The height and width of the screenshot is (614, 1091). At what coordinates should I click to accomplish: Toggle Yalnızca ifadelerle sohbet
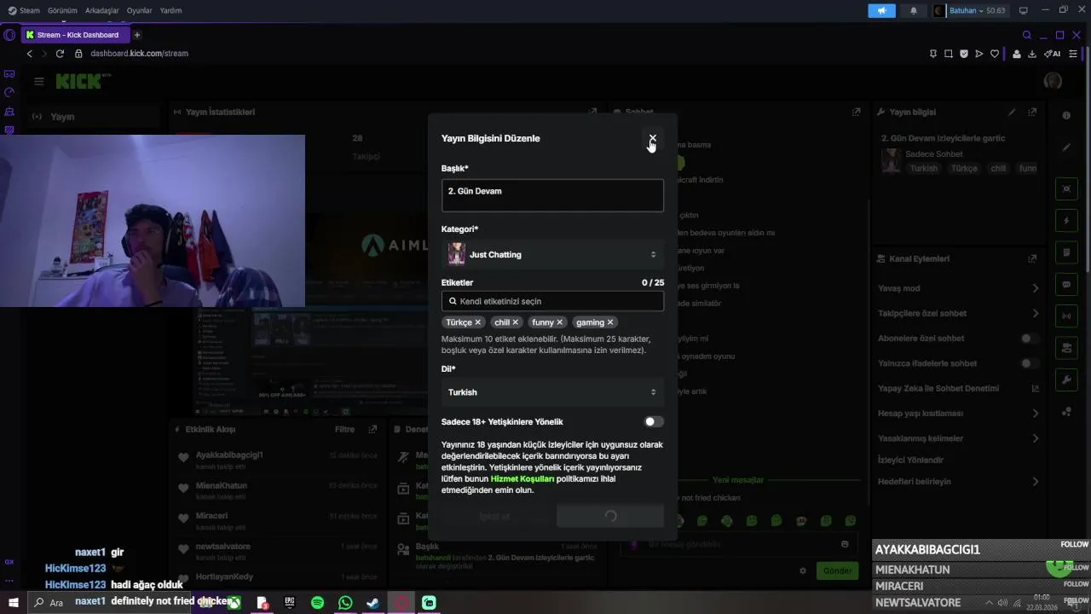[1030, 363]
